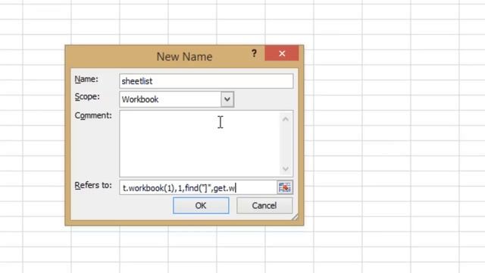
Task: Expand the Scope dropdown arrow
Action: coord(227,99)
